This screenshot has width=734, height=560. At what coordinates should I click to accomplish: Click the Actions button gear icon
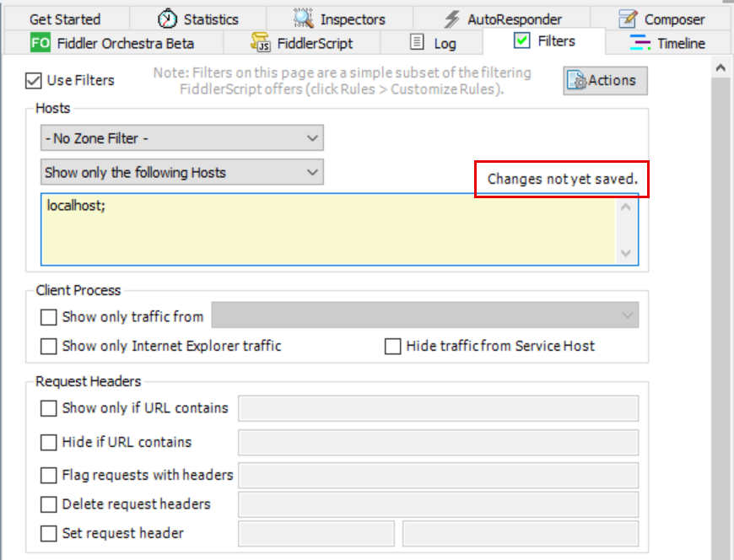[576, 80]
